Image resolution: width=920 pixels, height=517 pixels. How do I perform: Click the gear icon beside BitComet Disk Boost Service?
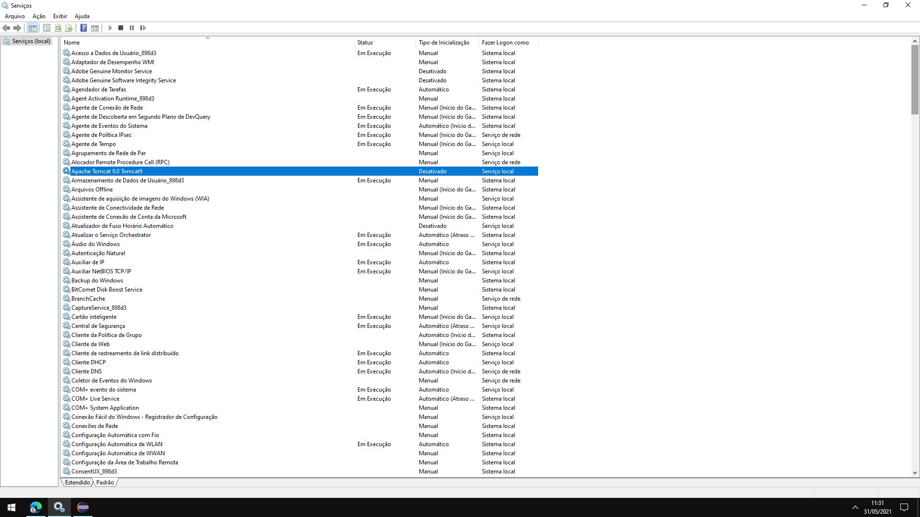(67, 290)
